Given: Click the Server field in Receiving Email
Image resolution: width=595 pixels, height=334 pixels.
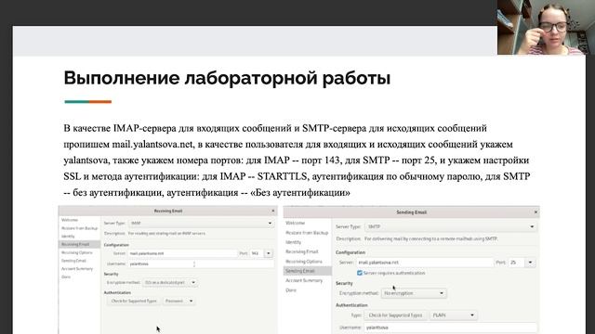Looking at the screenshot, I should click(182, 253).
